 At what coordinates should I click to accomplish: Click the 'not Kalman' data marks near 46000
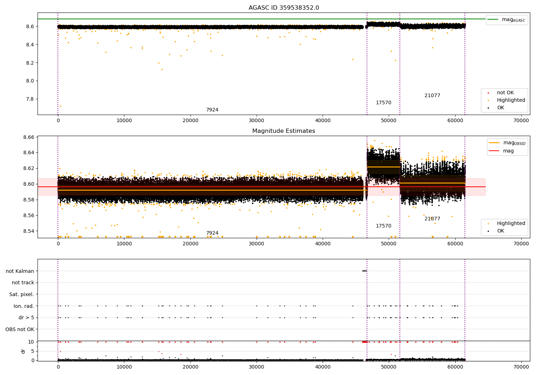[364, 271]
